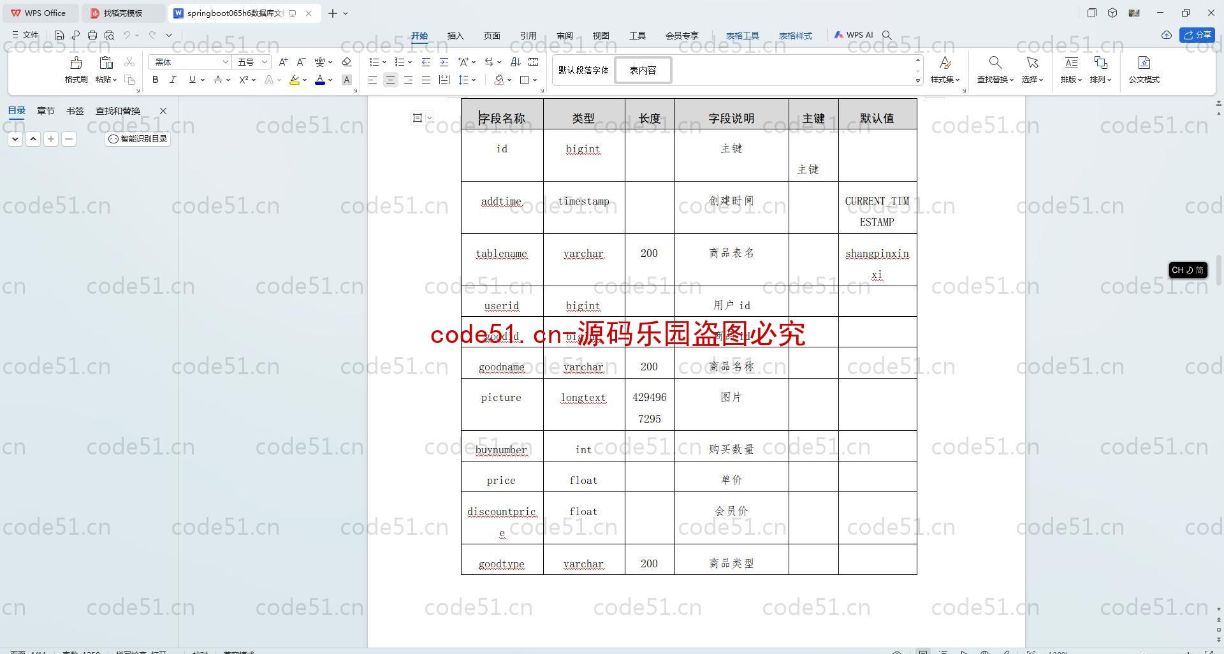This screenshot has width=1224, height=654.
Task: Click the Official Document Mode (公文模式) icon
Action: pyautogui.click(x=1144, y=62)
